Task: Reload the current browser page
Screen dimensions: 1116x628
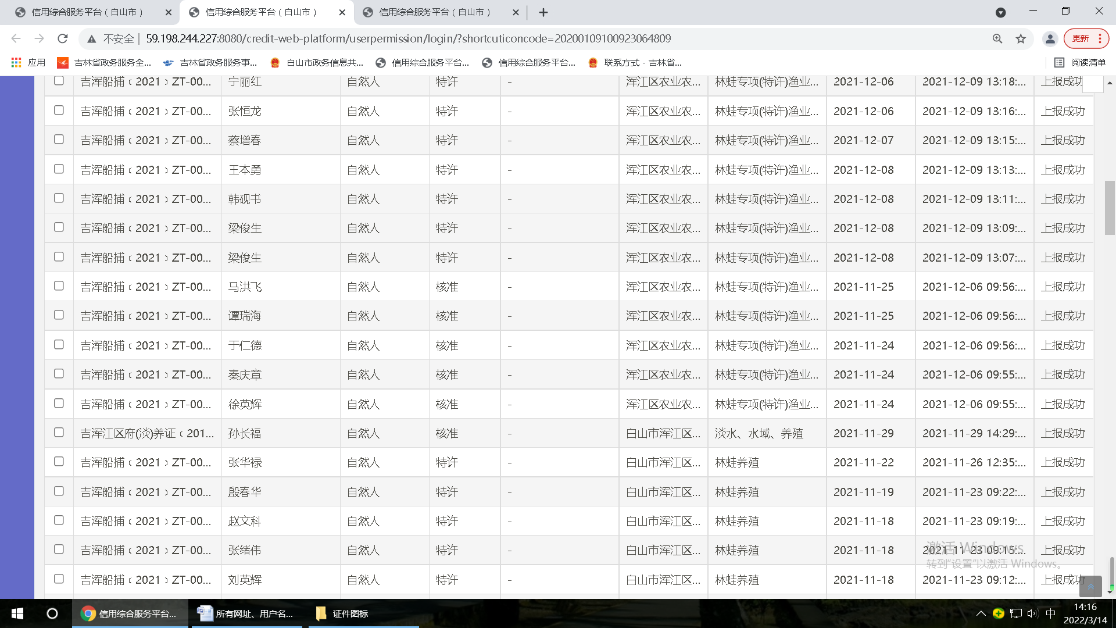Action: pos(63,38)
